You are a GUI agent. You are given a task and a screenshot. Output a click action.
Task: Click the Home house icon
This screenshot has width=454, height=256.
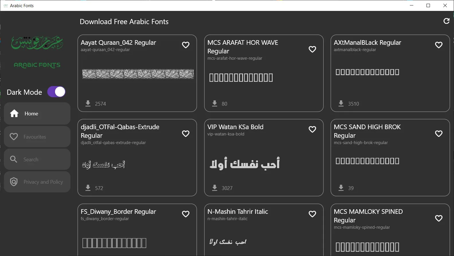[14, 113]
